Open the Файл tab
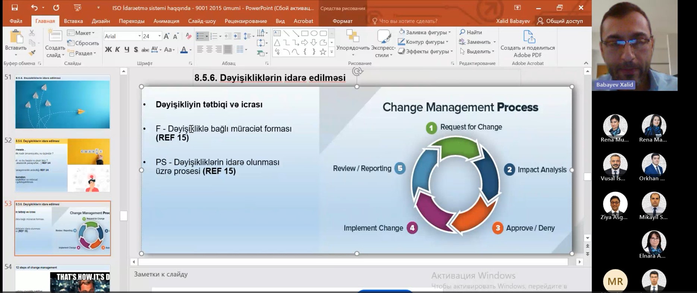697x293 pixels. click(x=16, y=21)
